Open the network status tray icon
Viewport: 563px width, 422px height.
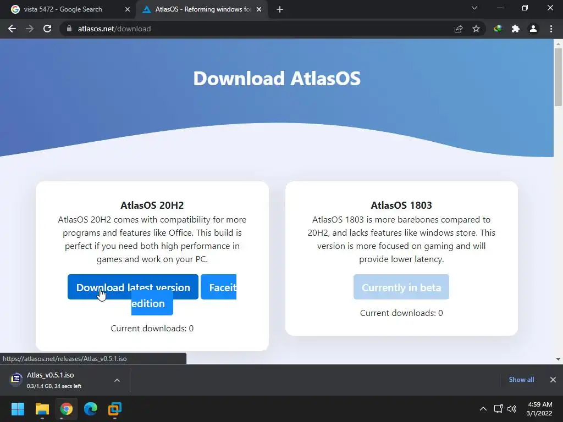point(498,409)
